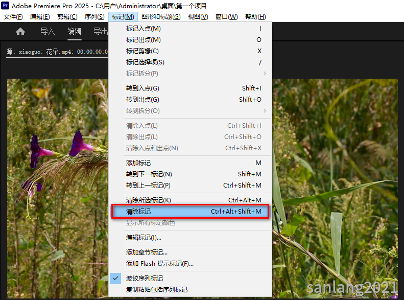Click the disabled 清除出点(L) entry
This screenshot has height=300, width=404.
[x=191, y=137]
